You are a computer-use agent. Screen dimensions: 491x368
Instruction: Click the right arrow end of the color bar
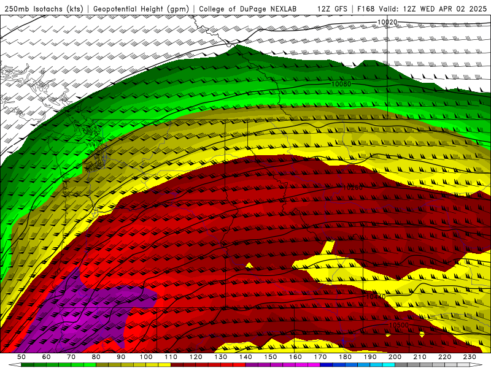tap(476, 365)
